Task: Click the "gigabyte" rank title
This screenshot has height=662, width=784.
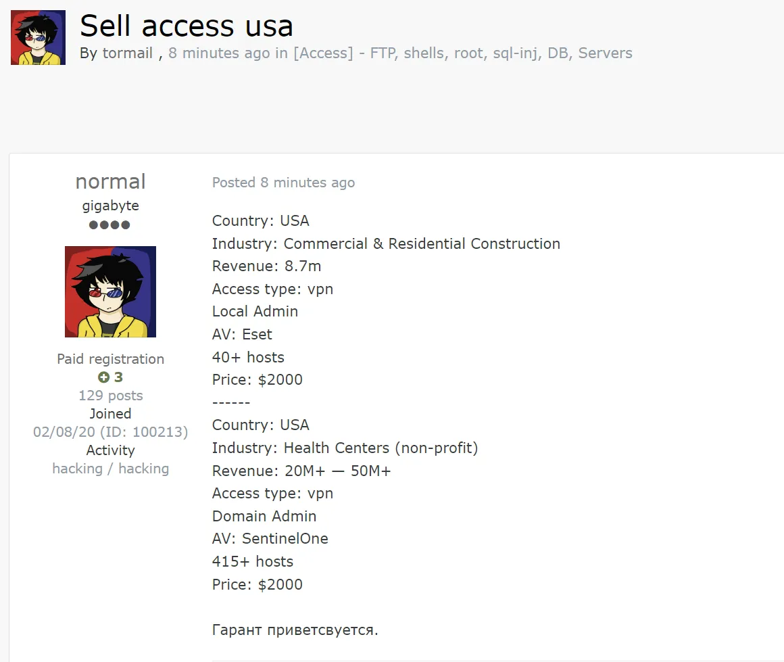Action: coord(110,206)
